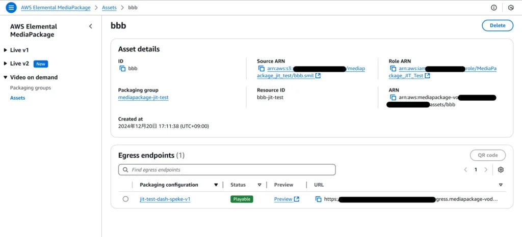Screen dimensions: 522x237
Task: Open the mediapackage-jit-test packaging group link
Action: tap(143, 98)
